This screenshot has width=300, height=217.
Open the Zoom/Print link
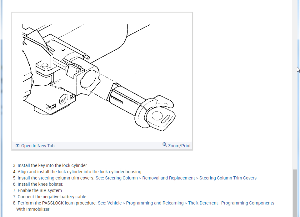click(x=179, y=146)
